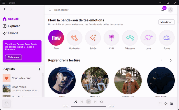Image resolution: width=179 pixels, height=110 pixels.
Task: Open the hamburger menu in title bar
Action: click(x=4, y=3)
